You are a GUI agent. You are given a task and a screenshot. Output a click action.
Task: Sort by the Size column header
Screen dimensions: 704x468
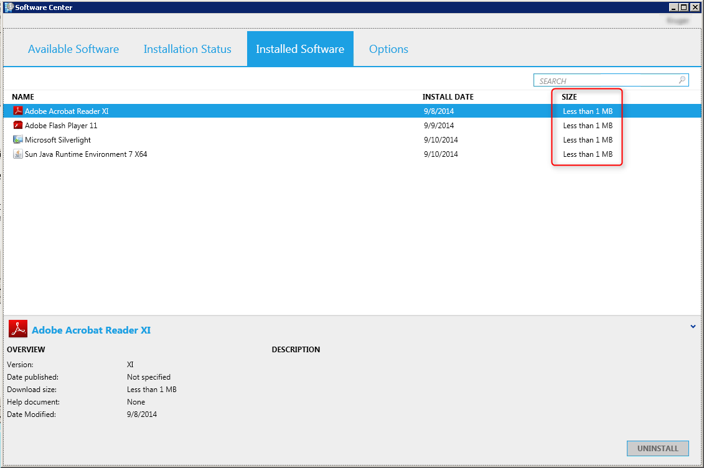click(x=570, y=97)
